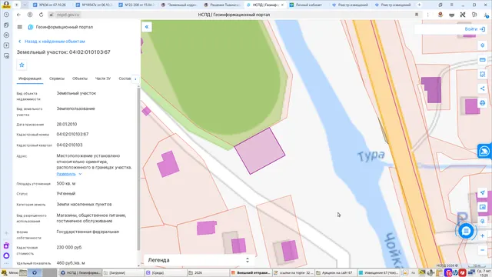The height and width of the screenshot is (277, 492).
Task: Open the browser three-dot menu
Action: [427, 15]
